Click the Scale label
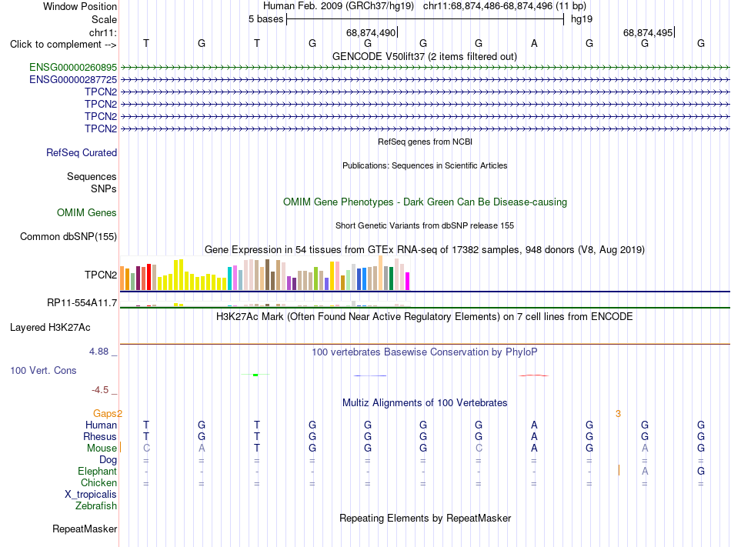The width and height of the screenshot is (731, 547). tap(105, 19)
